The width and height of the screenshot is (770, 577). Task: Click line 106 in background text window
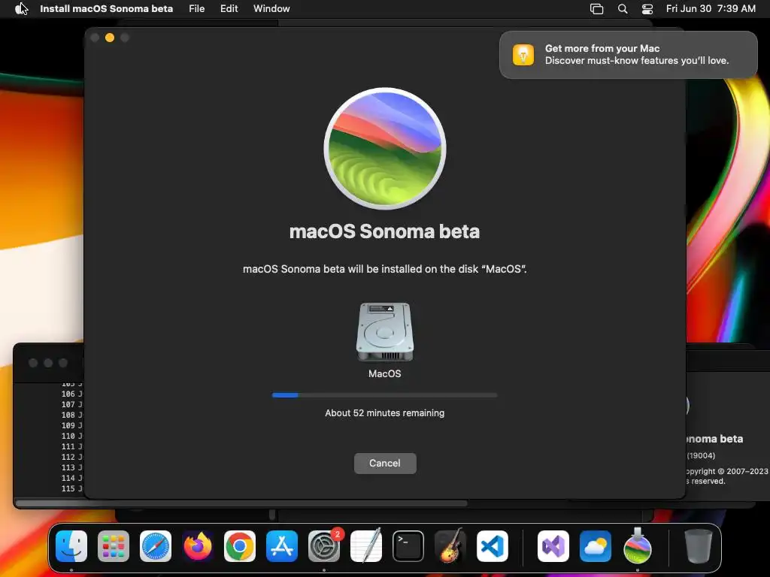point(71,394)
